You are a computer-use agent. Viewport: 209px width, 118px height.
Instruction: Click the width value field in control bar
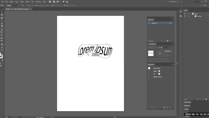[37, 6]
